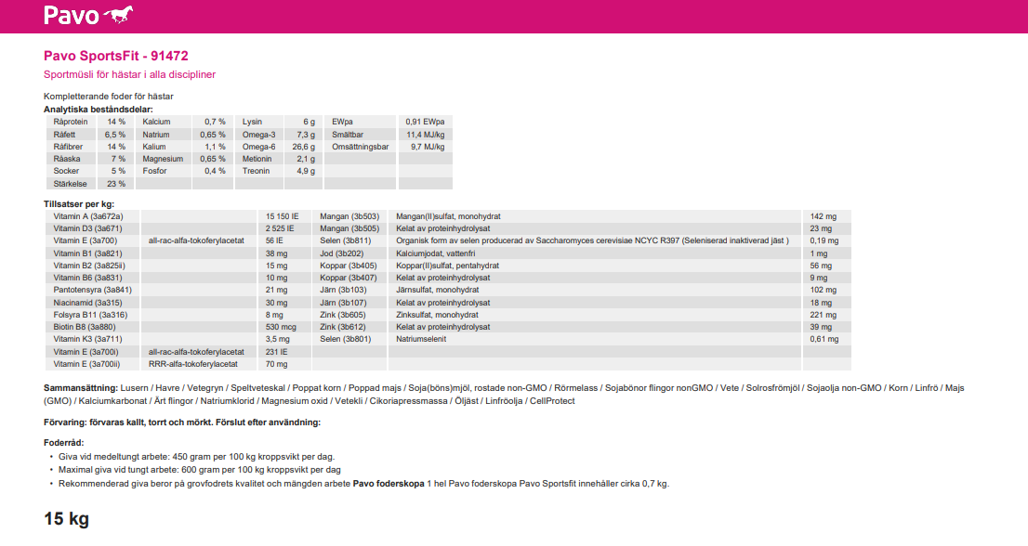Image resolution: width=1028 pixels, height=546 pixels.
Task: Select the Foderråd heading
Action: (64, 443)
